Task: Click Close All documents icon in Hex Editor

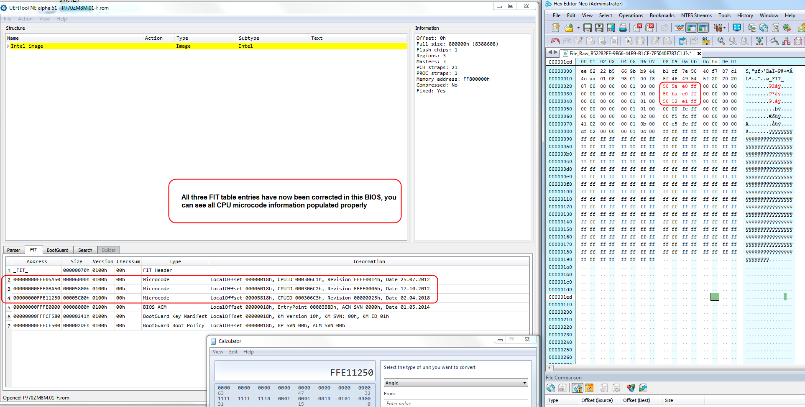Action: (649, 28)
